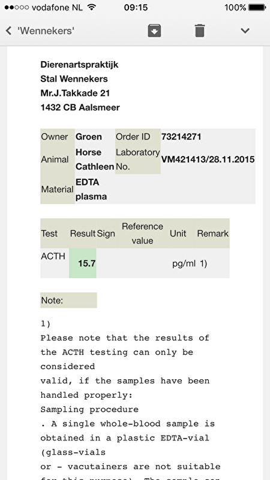This screenshot has width=270, height=480.
Task: Tap the ACTH test name cell
Action: pyautogui.click(x=55, y=263)
